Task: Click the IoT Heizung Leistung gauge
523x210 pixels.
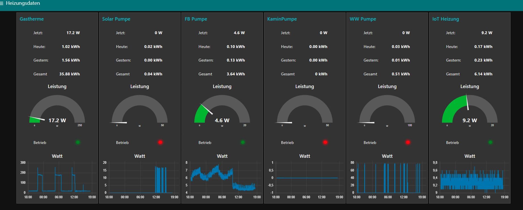Action: coord(470,110)
